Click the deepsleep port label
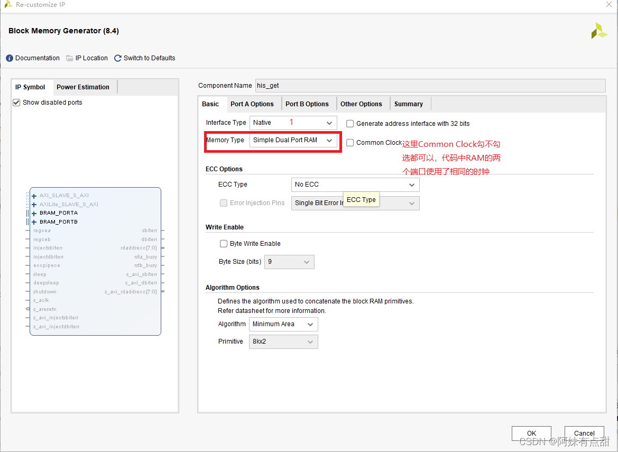 pos(46,283)
